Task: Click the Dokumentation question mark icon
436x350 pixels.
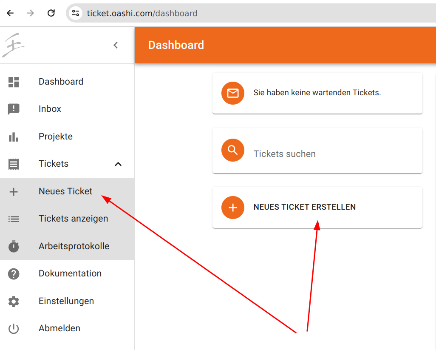Action: coord(13,273)
